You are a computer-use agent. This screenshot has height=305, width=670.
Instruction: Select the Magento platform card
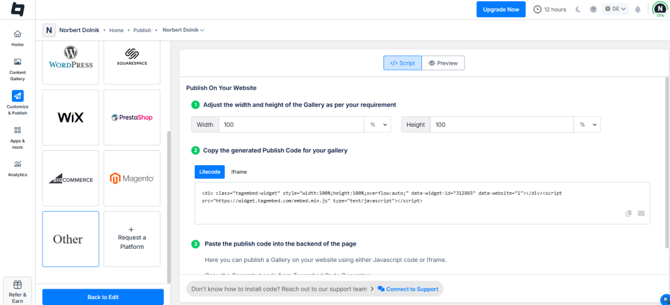pyautogui.click(x=132, y=178)
